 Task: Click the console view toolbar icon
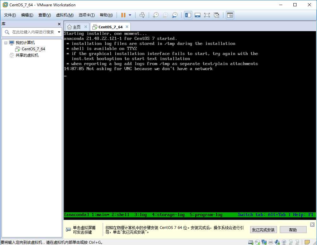coord(230,15)
